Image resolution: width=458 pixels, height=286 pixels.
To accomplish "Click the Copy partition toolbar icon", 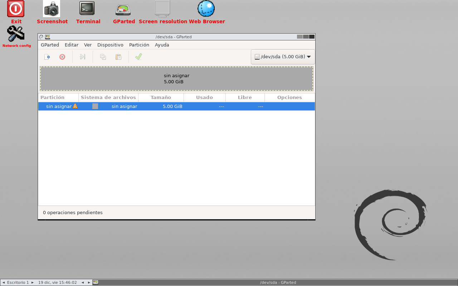I will point(103,57).
